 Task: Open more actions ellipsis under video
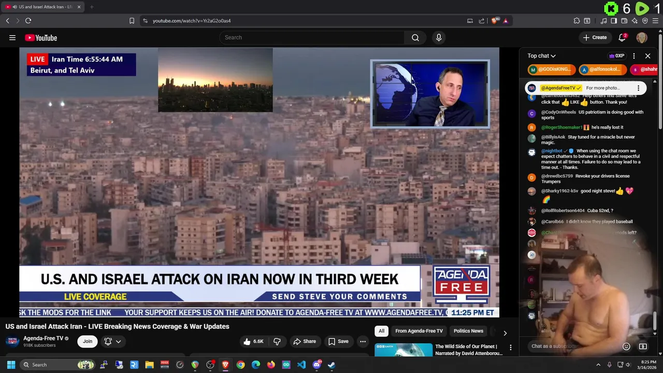point(363,341)
